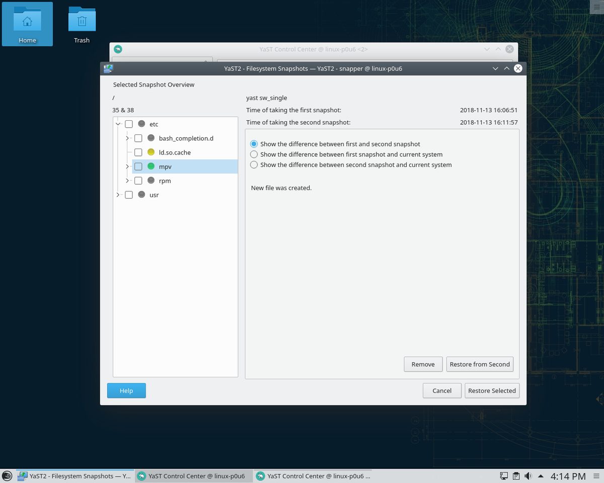
Task: Click the green status dot of mpv
Action: [151, 166]
